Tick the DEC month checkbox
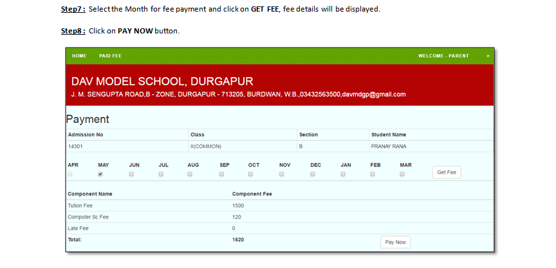Image resolution: width=556 pixels, height=268 pixels. (313, 174)
